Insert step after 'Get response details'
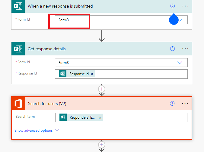Viewport: 204px width, 152px height. pos(102,89)
